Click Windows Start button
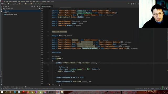Screen dimensions: 168x94 coord(2,92)
